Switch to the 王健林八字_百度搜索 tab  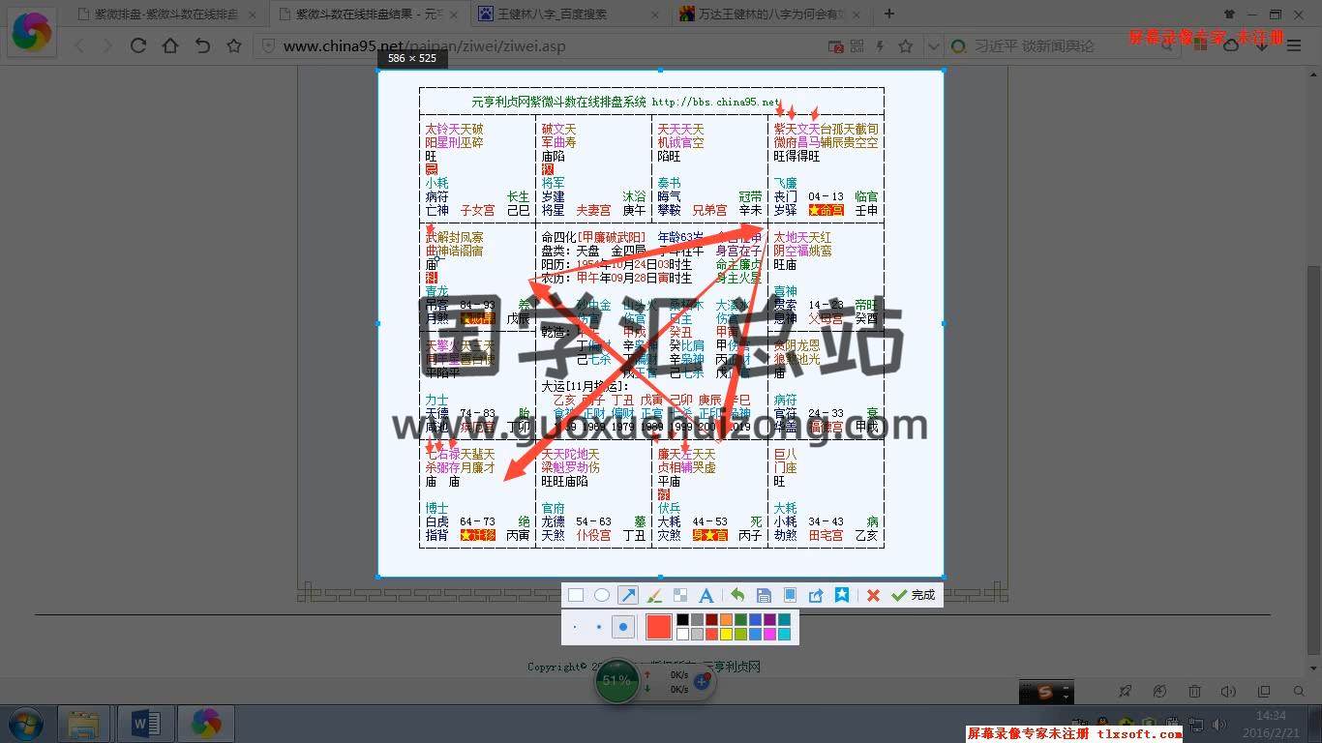point(573,14)
